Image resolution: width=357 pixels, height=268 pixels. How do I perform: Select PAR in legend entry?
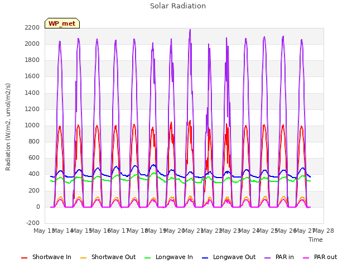point(279,257)
